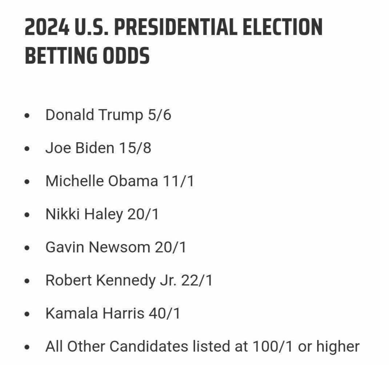Viewport: 389px width, 365px height.
Task: Click the bullet point before Donald Trump
Action: pyautogui.click(x=27, y=116)
